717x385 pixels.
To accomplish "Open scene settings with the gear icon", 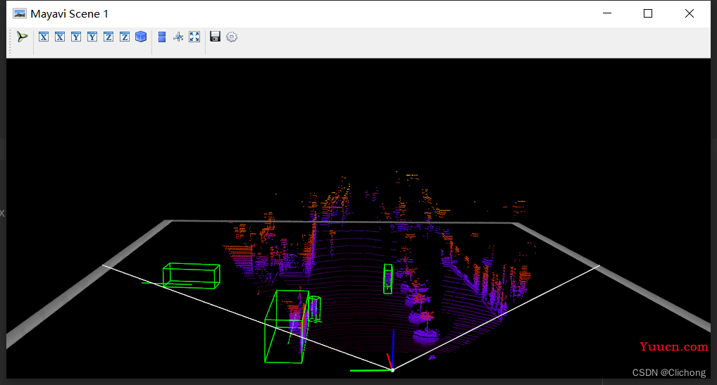I will [x=232, y=37].
